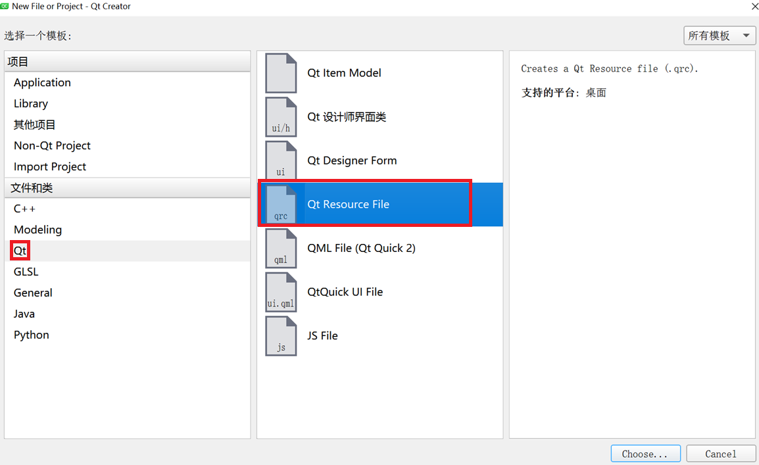The image size is (759, 465).
Task: Select Non-Qt Project category
Action: [x=128, y=145]
